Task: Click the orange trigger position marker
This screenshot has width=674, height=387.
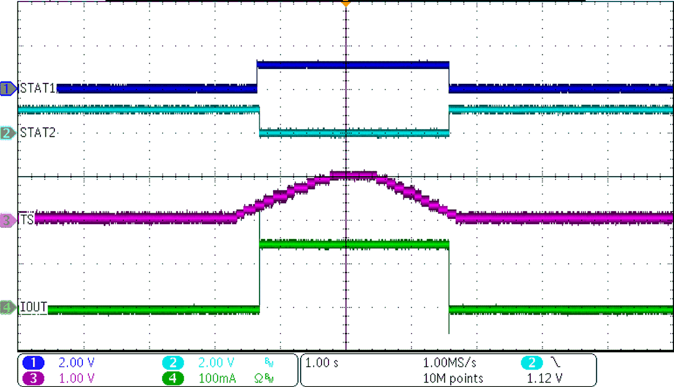Action: [345, 4]
